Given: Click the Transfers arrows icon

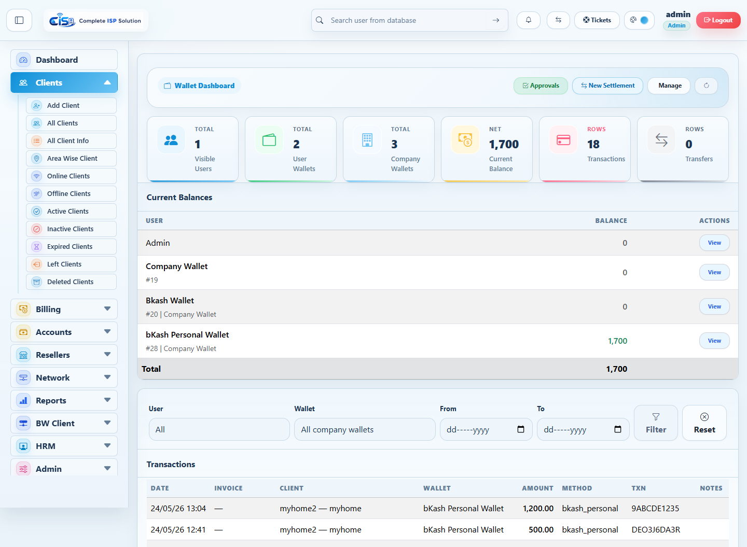Looking at the screenshot, I should (x=661, y=140).
